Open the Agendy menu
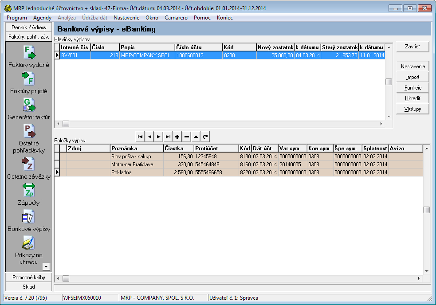Image resolution: width=436 pixels, height=305 pixels. [42, 18]
